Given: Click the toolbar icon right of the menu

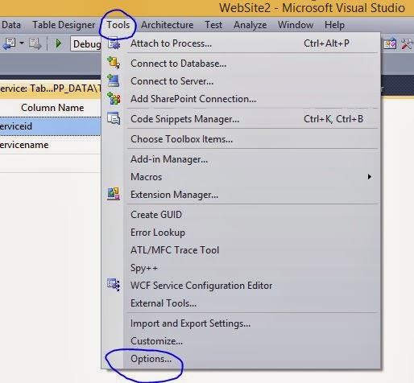Looking at the screenshot, I should (x=390, y=43).
